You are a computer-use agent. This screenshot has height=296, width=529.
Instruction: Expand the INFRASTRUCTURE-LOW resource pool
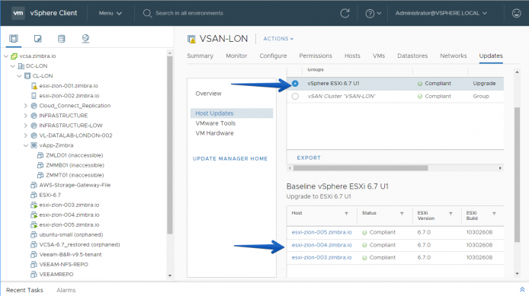26,126
